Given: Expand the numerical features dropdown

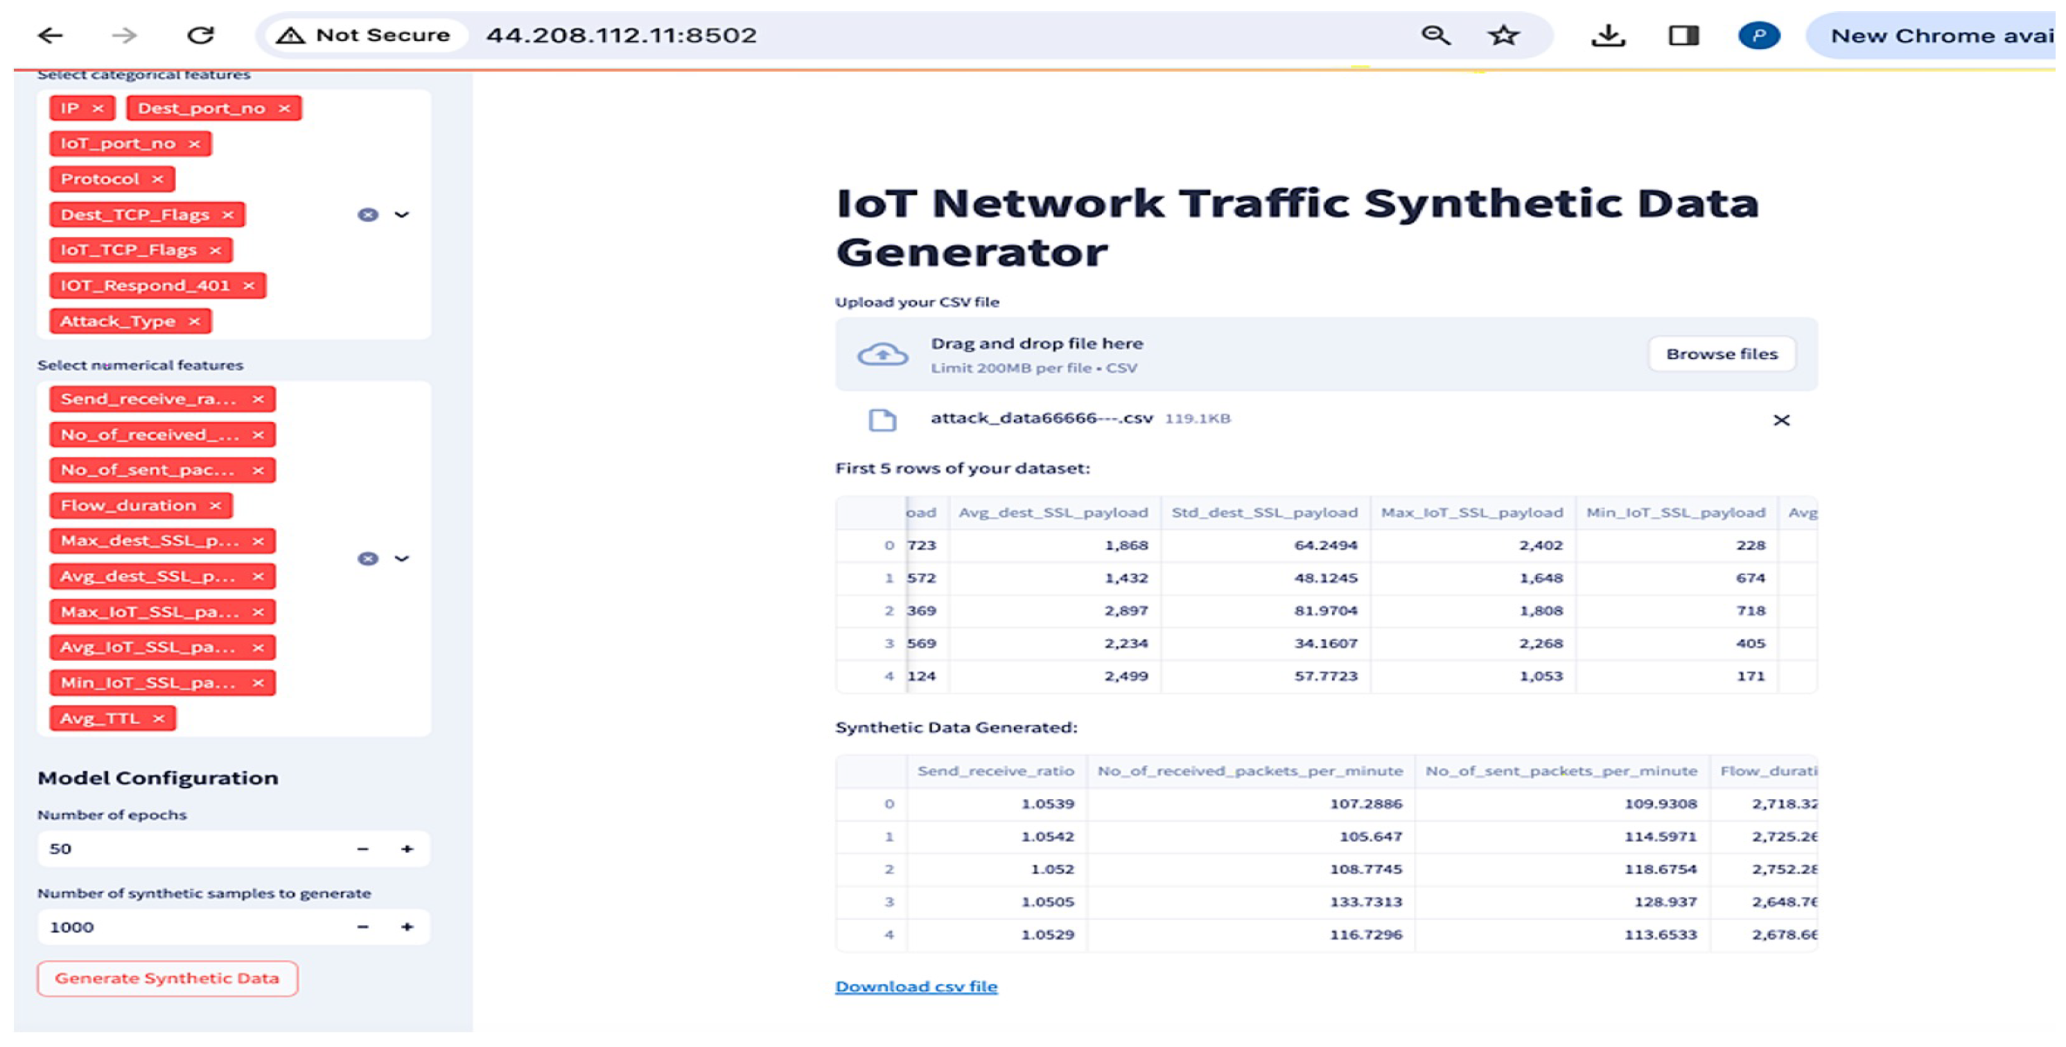Looking at the screenshot, I should (x=402, y=558).
